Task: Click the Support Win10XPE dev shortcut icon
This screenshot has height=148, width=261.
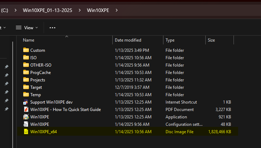Action: click(x=26, y=102)
